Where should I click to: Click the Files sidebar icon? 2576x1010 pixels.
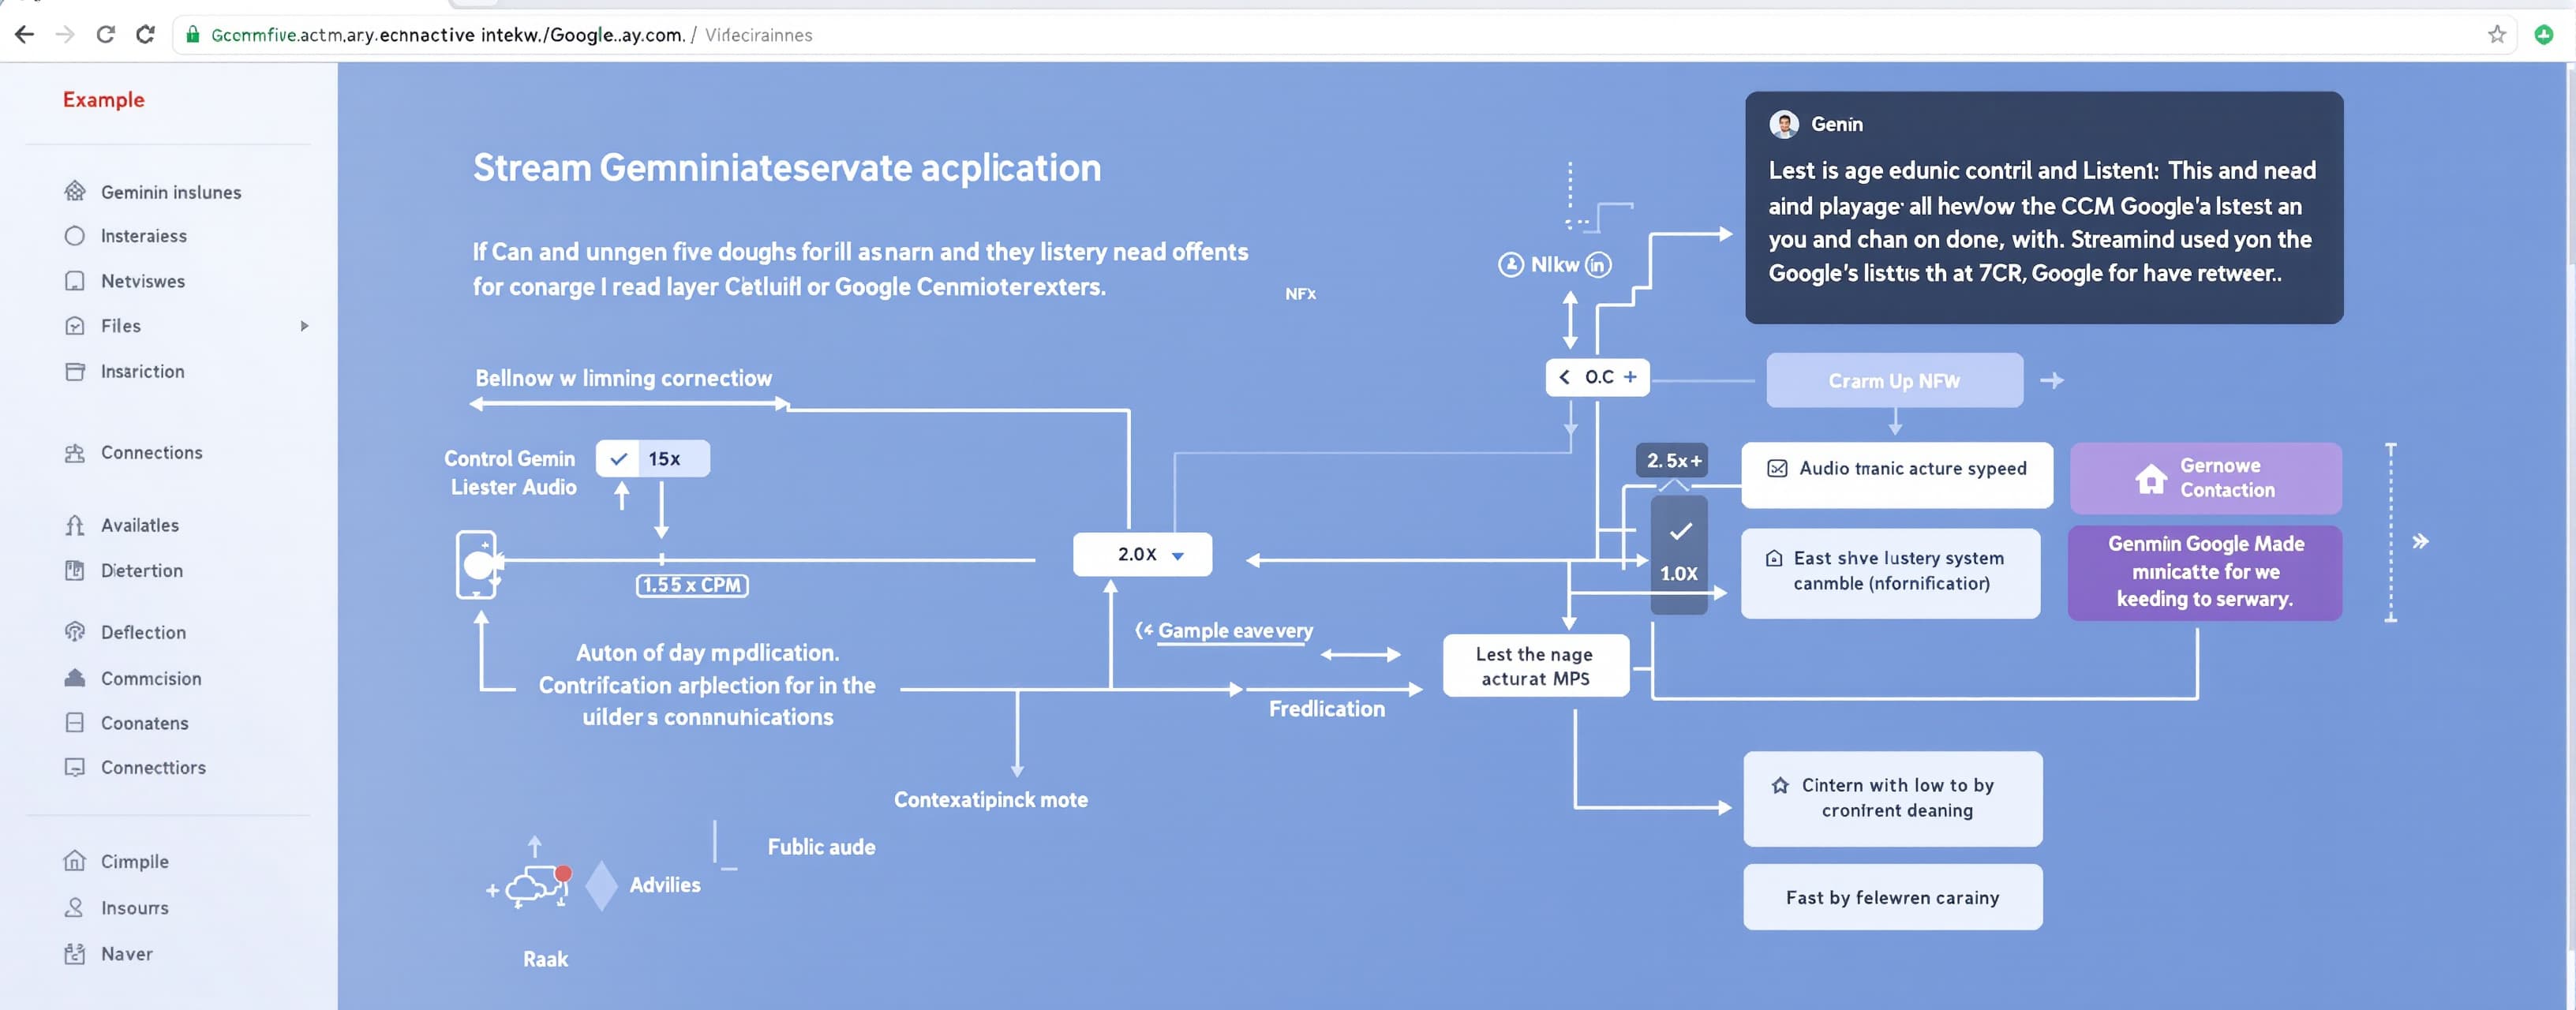pyautogui.click(x=75, y=326)
